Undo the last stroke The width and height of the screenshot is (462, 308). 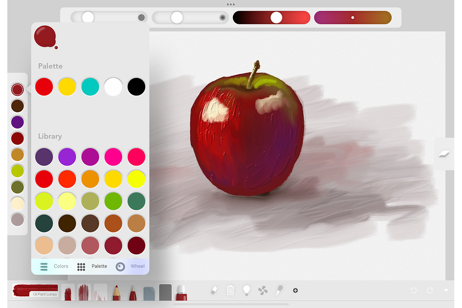[x=413, y=290]
